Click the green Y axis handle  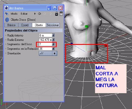[86, 26]
